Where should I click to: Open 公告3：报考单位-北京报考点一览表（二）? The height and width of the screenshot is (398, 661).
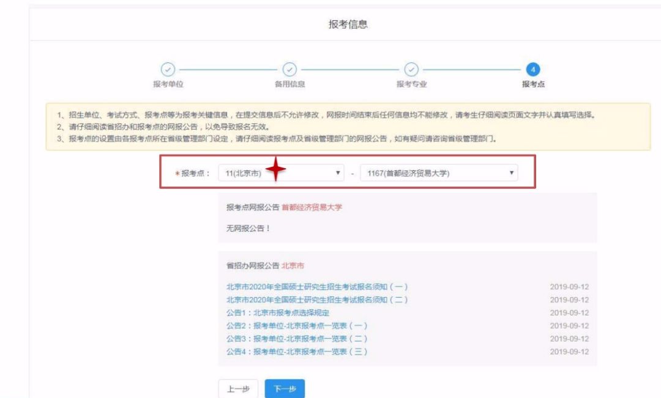coord(296,339)
